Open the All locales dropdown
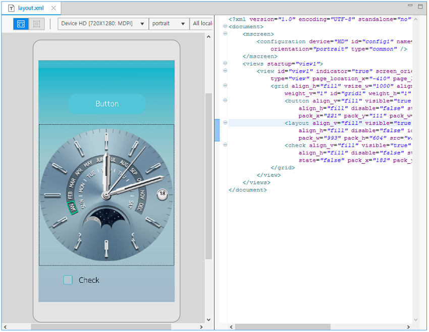Viewport: 429px width, 332px height. 202,23
